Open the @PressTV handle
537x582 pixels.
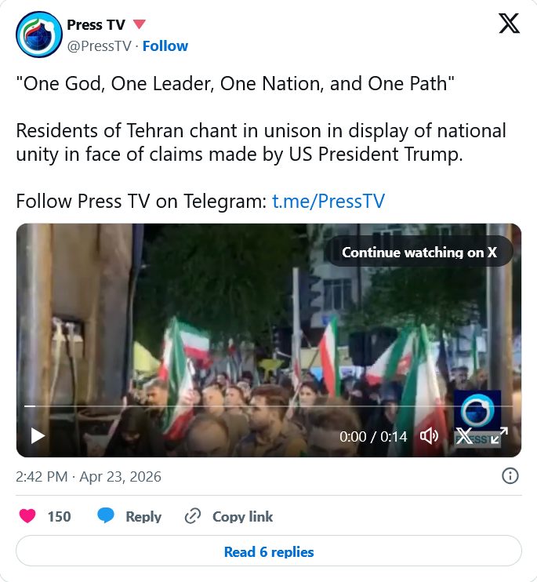click(x=99, y=46)
